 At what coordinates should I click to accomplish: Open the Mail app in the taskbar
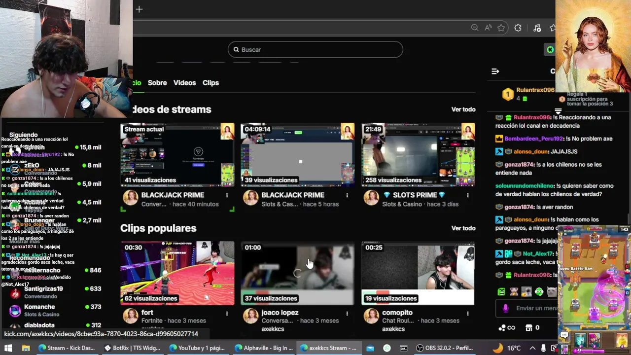pyautogui.click(x=370, y=348)
